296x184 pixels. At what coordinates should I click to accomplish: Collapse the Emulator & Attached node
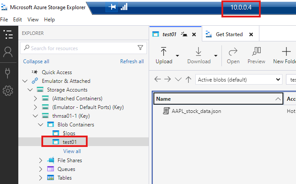pyautogui.click(x=25, y=81)
